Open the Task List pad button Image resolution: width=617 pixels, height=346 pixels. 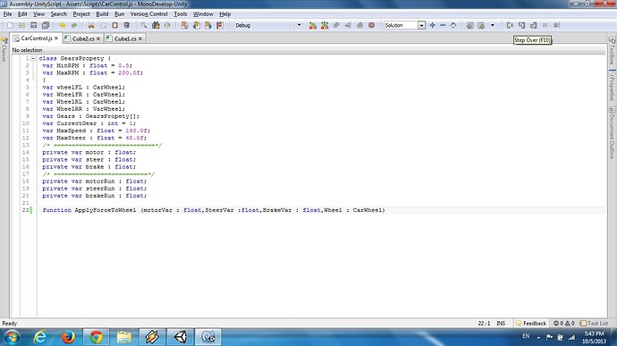tap(594, 323)
